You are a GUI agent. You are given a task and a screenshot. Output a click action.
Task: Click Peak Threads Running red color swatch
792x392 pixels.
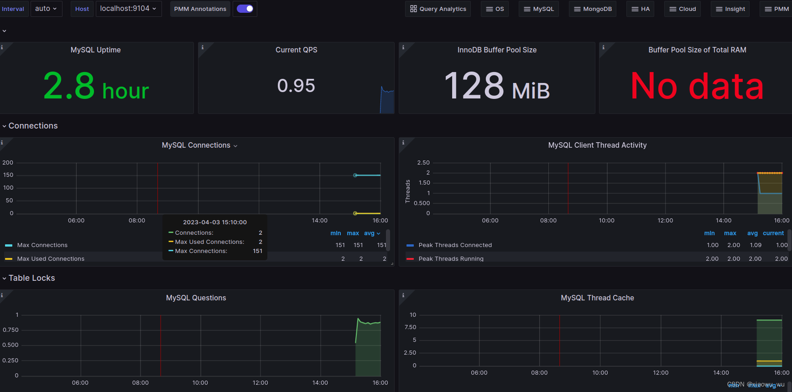(410, 259)
